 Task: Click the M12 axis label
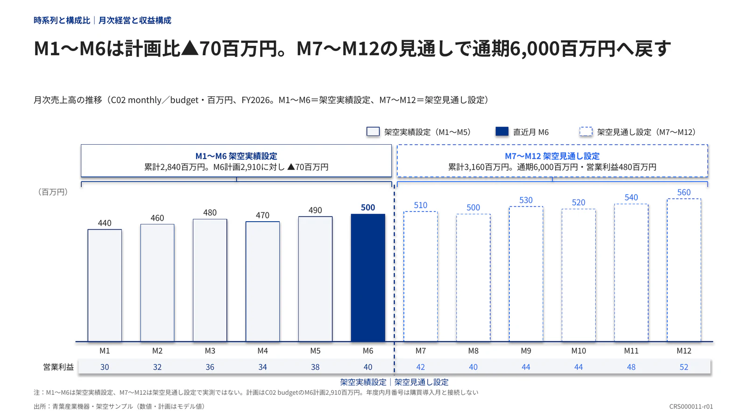(x=684, y=350)
